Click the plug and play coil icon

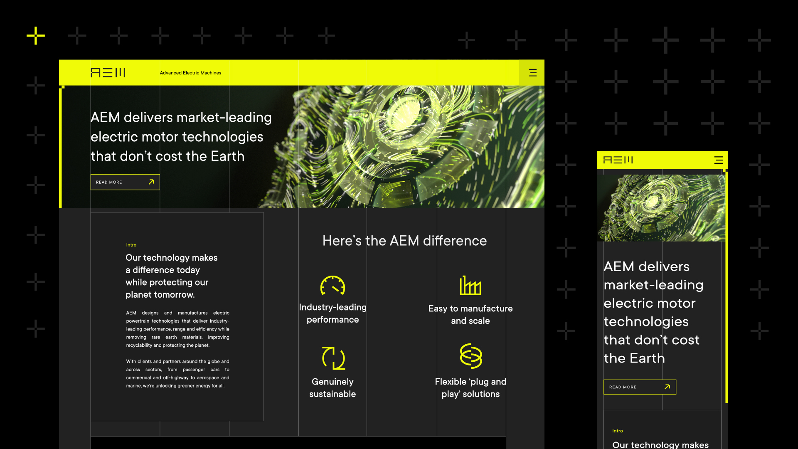click(x=470, y=356)
